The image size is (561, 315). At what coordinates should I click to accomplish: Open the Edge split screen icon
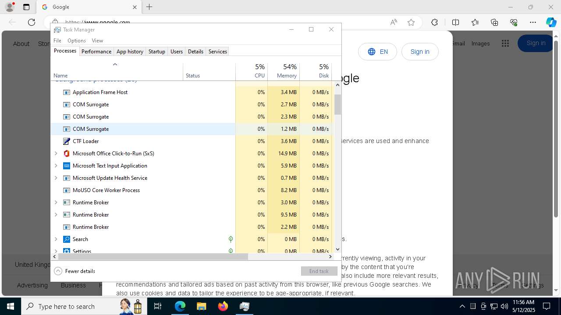[455, 22]
